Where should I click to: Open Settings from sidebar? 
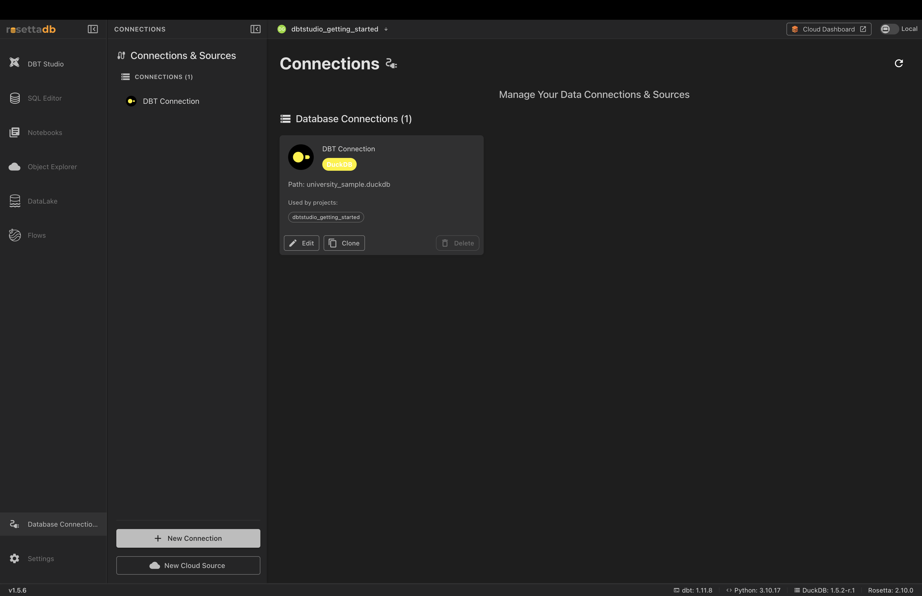click(x=53, y=558)
